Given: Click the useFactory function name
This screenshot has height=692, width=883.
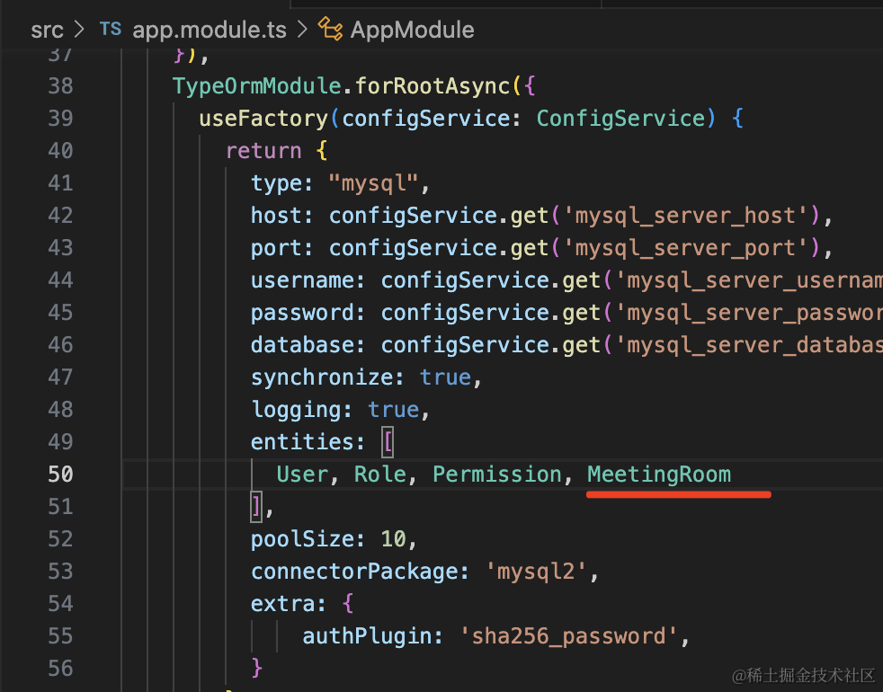Looking at the screenshot, I should [263, 118].
